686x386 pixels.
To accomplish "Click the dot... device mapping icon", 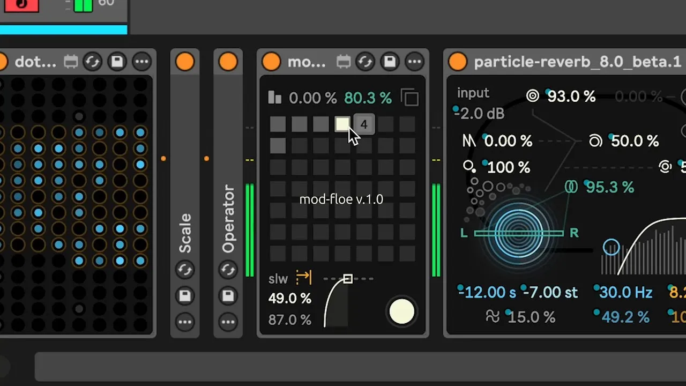I will (71, 62).
